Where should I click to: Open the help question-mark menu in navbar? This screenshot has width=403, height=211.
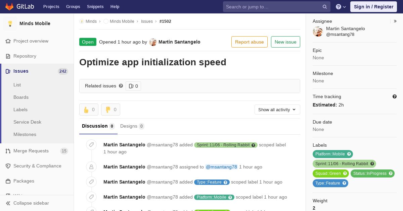click(x=341, y=7)
